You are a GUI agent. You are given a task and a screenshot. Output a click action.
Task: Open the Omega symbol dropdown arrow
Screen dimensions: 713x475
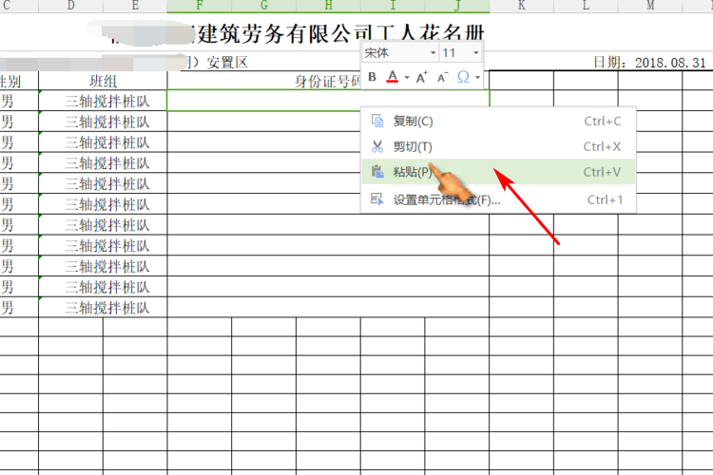[477, 77]
